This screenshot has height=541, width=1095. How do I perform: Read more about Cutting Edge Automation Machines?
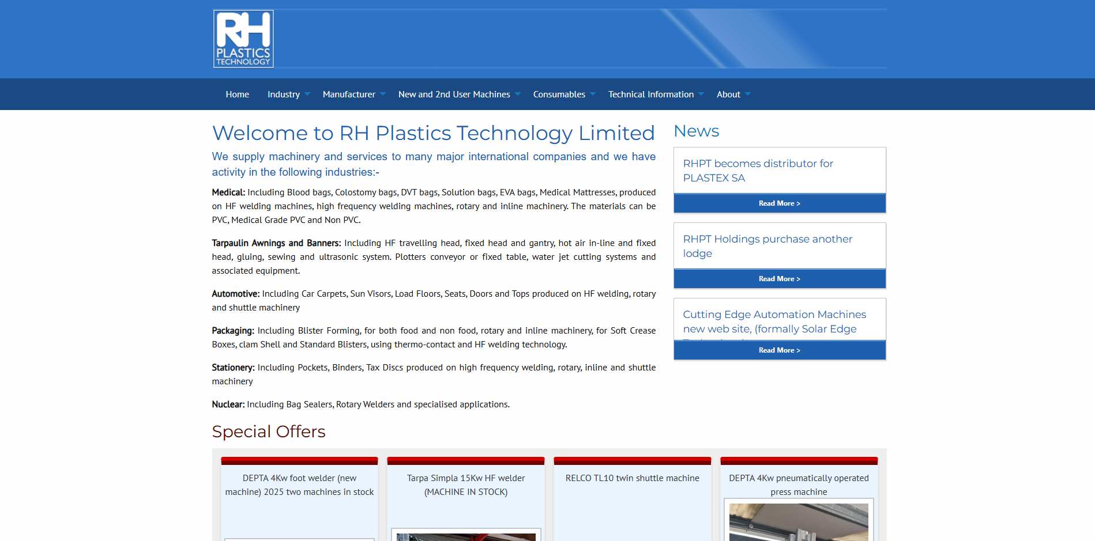(779, 350)
